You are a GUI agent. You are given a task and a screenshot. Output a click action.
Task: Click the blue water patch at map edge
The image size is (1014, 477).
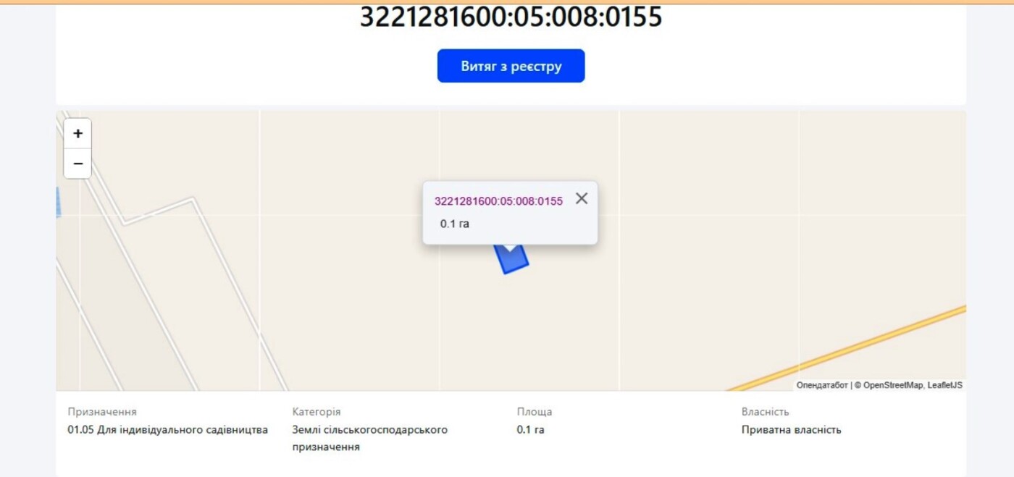click(58, 201)
